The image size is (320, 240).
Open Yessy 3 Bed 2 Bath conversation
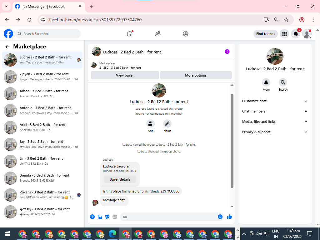coord(42,212)
